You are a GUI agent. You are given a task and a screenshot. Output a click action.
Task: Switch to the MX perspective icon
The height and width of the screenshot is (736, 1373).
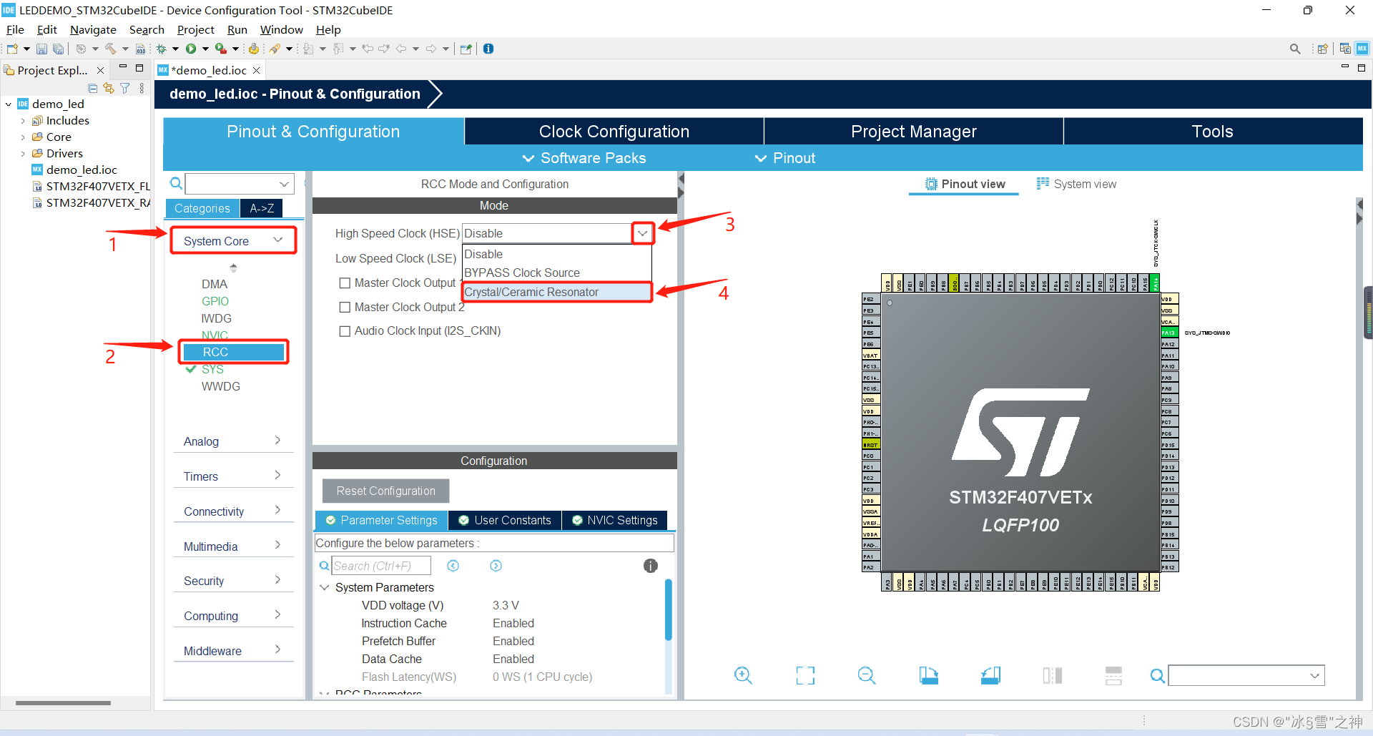1362,49
